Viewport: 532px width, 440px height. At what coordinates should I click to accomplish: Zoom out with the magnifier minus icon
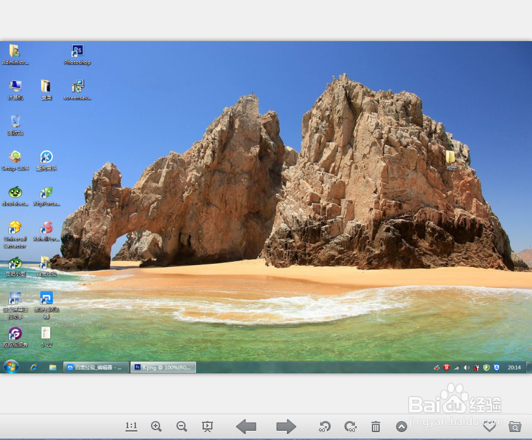(182, 426)
